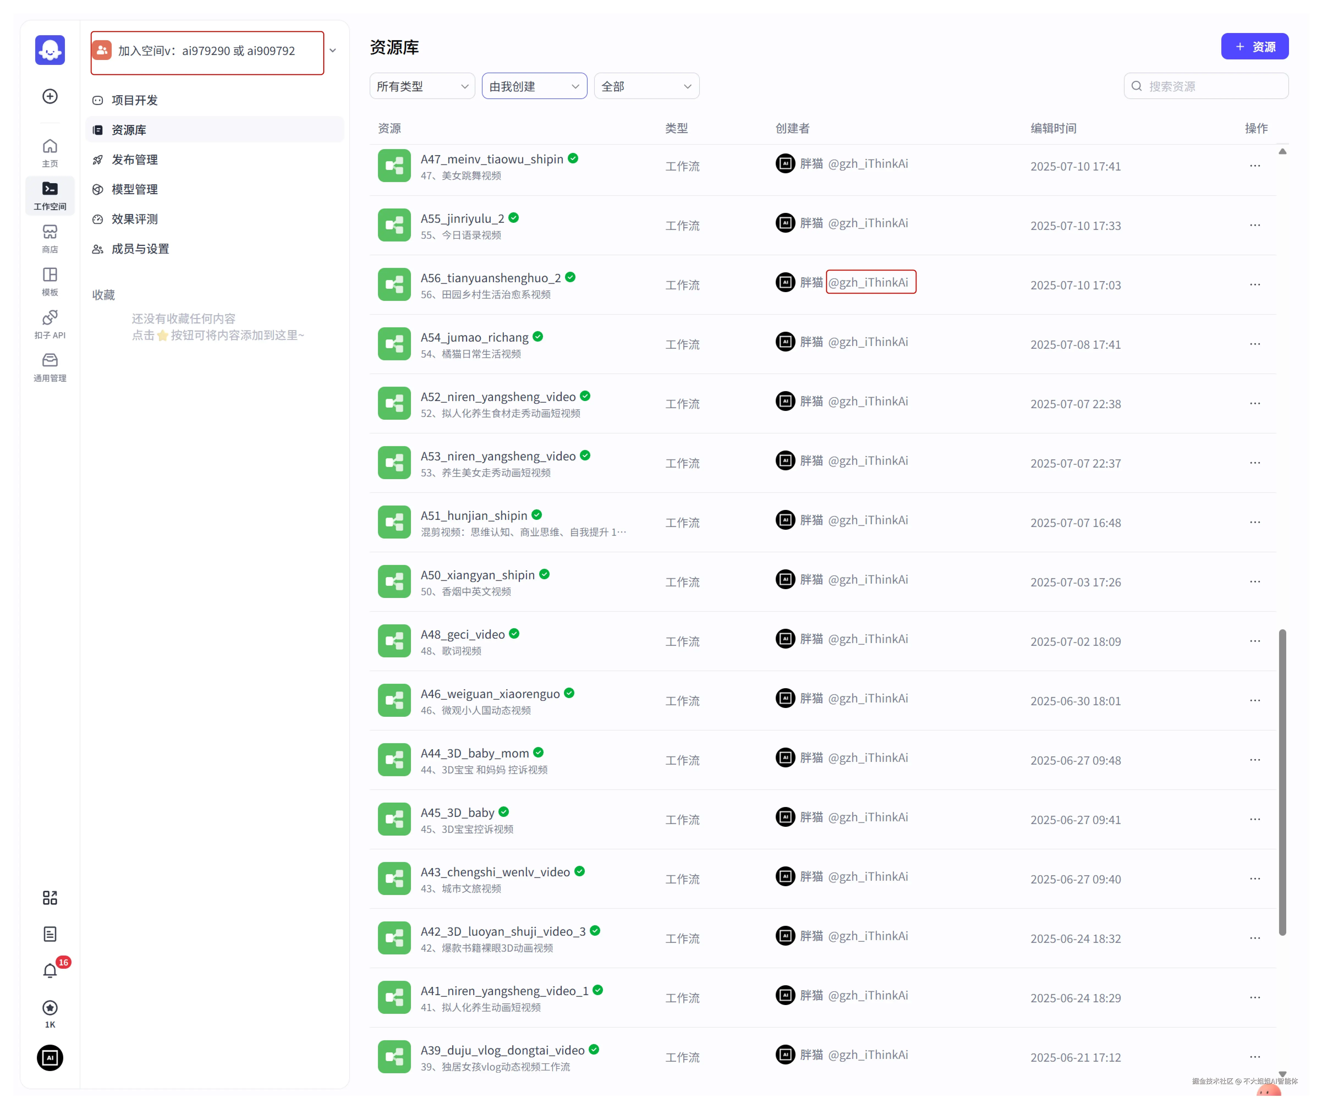Click workflow icon of A56_tianyuanshenghuo_2
This screenshot has width=1322, height=1109.
pos(394,284)
